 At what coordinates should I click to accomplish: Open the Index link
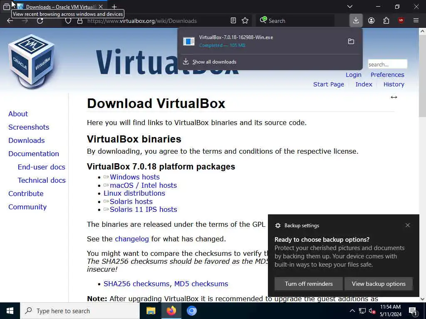coord(364,84)
